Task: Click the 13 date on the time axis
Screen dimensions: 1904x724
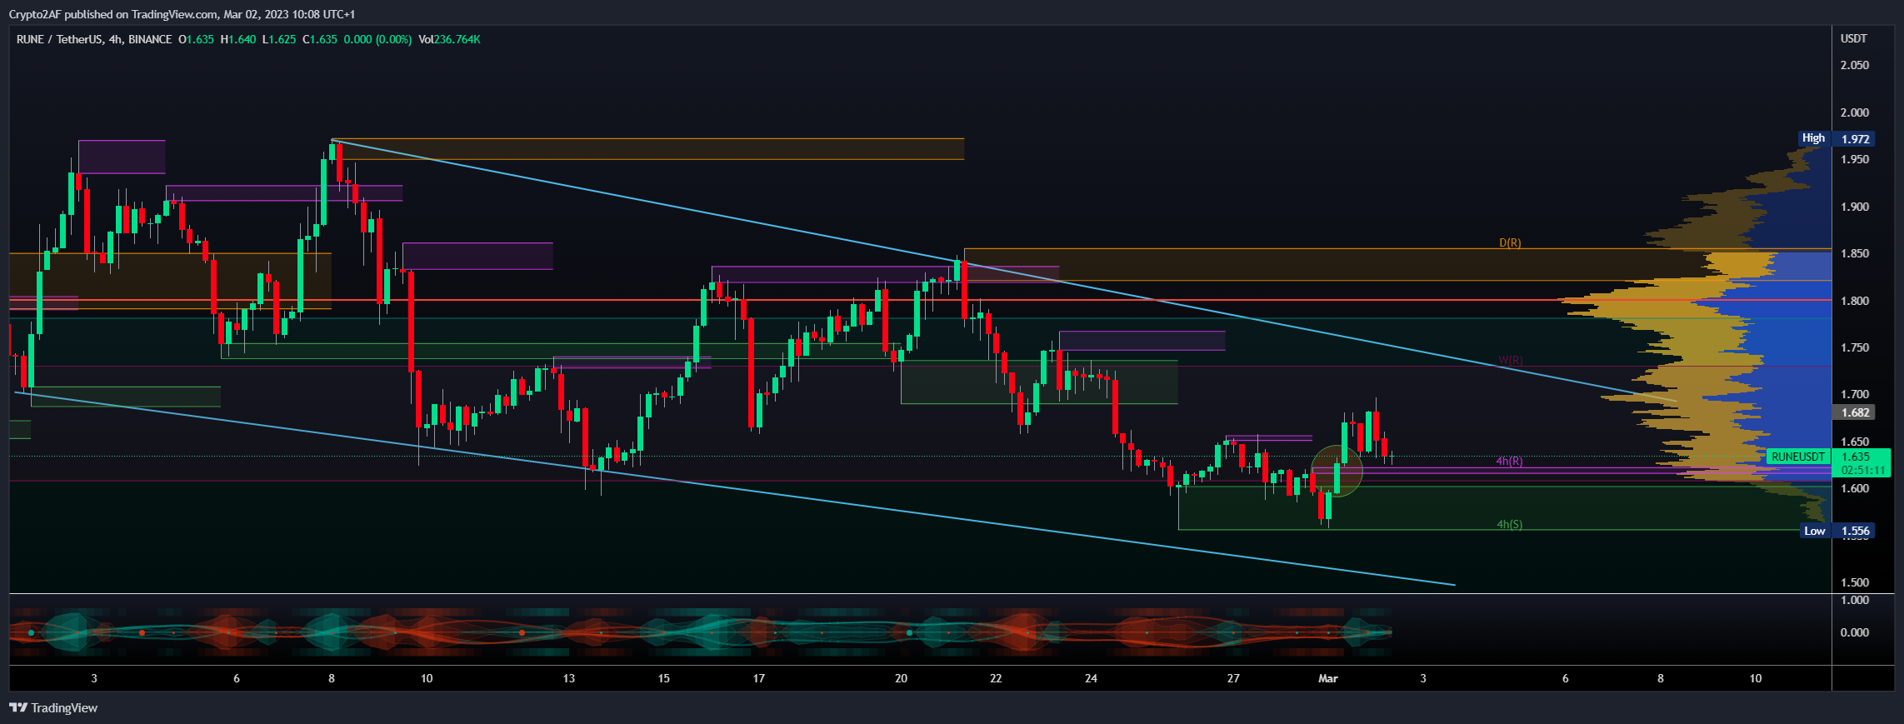Action: click(569, 678)
